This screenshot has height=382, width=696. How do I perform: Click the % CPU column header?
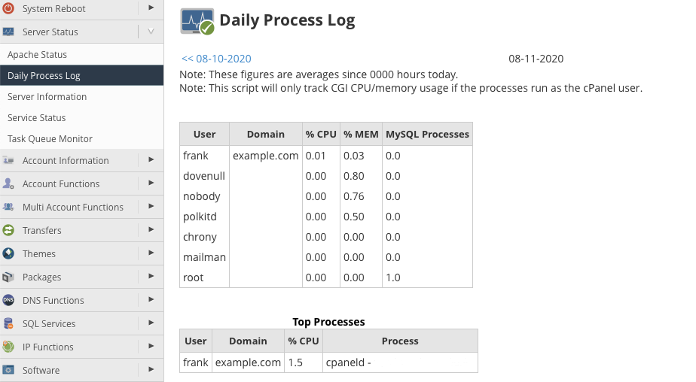pyautogui.click(x=321, y=134)
